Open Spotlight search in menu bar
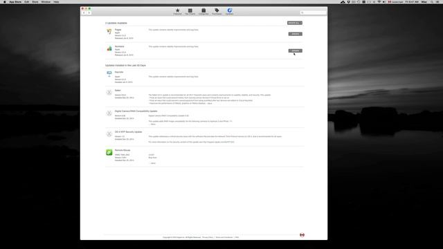443x249 pixels. tap(432, 2)
